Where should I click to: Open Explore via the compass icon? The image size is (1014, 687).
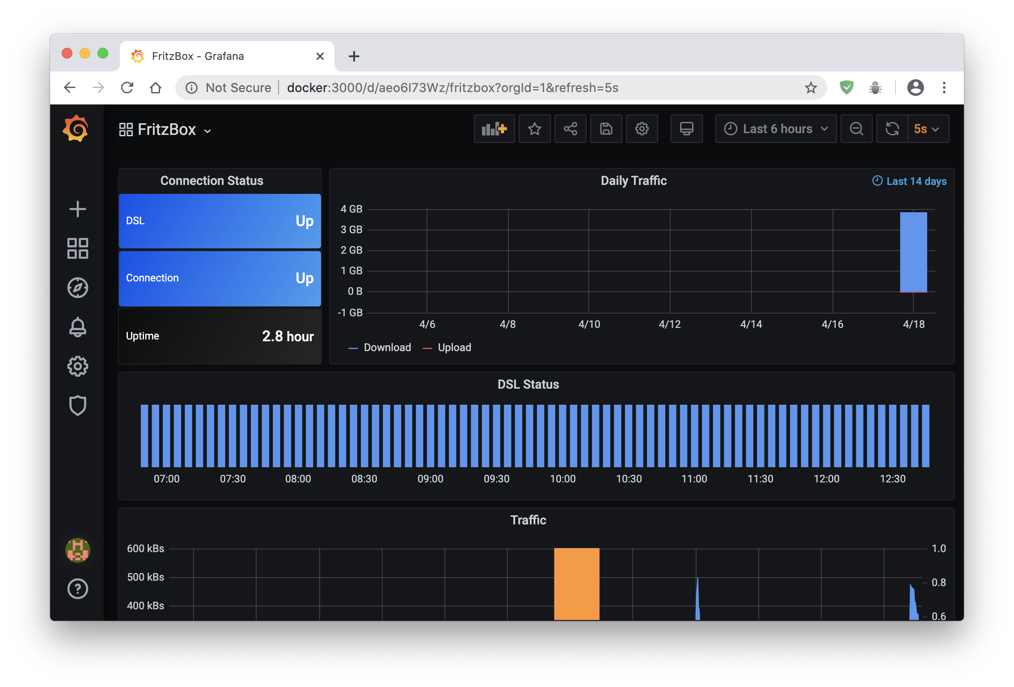(77, 288)
